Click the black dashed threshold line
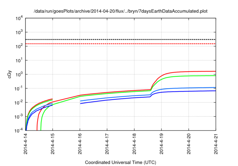 (119, 39)
